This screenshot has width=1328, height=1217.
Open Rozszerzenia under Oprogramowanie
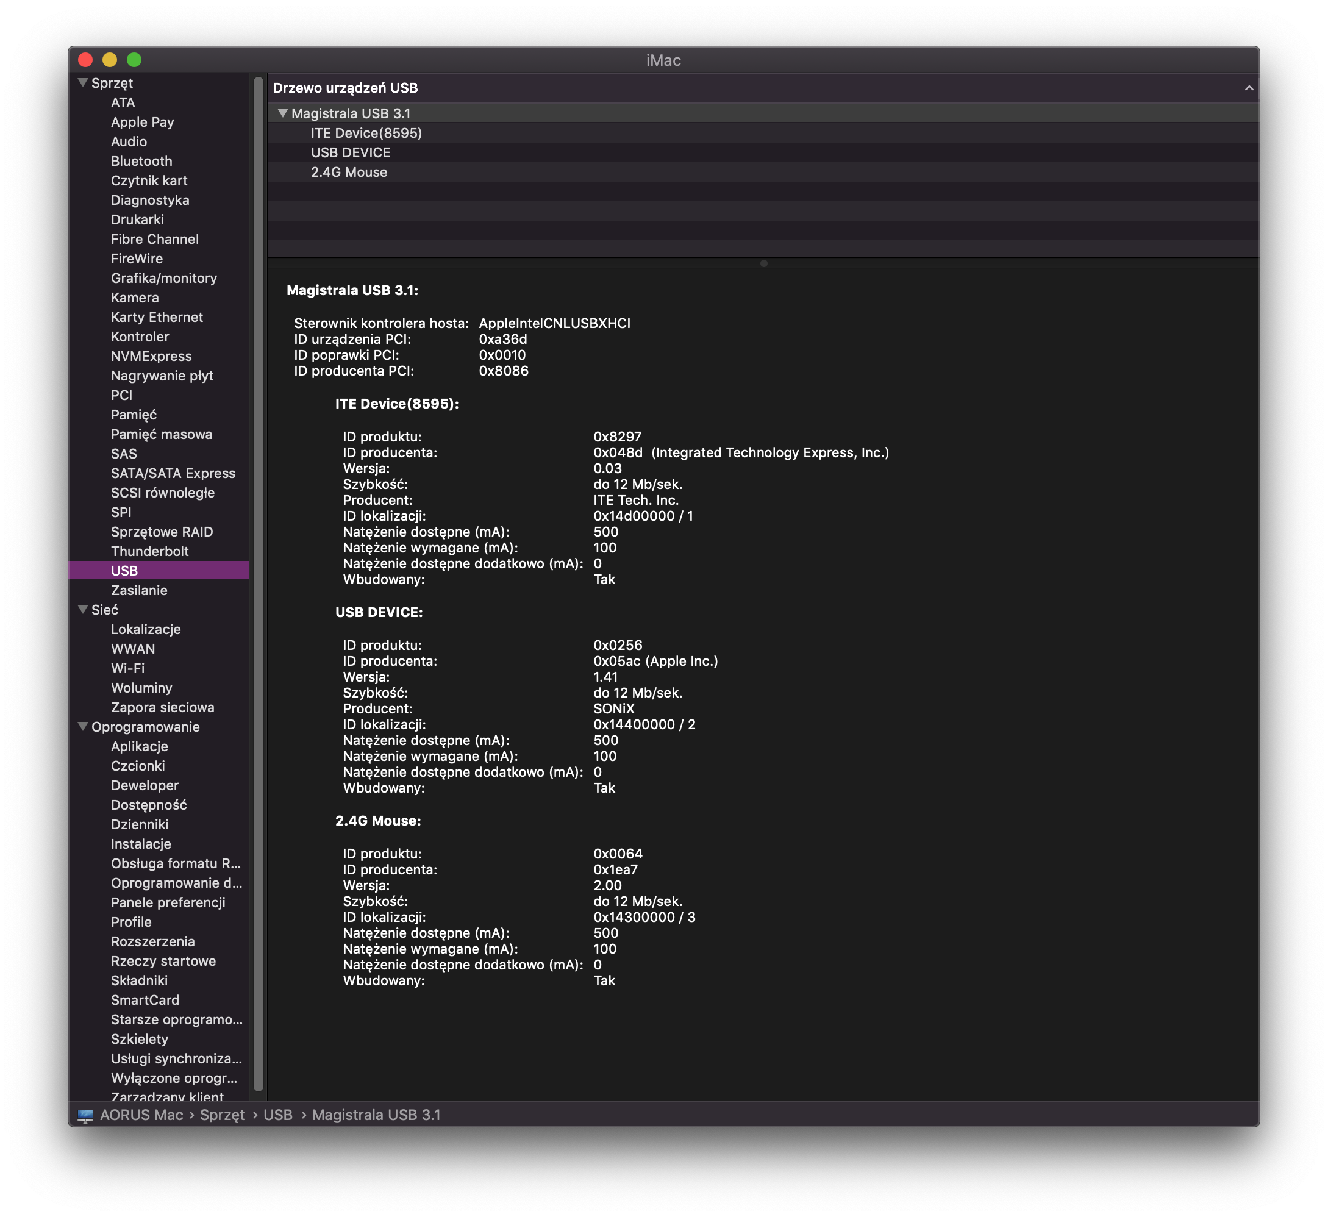[152, 942]
